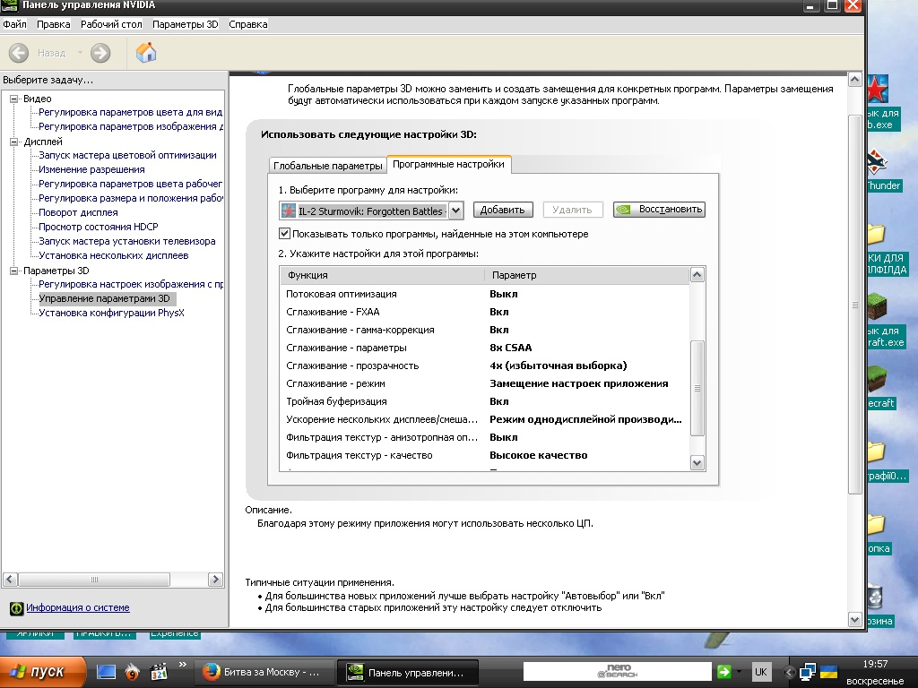Viewport: 918px width, 688px height.
Task: Open the Recycle Bin on the desktop
Action: coord(875,598)
